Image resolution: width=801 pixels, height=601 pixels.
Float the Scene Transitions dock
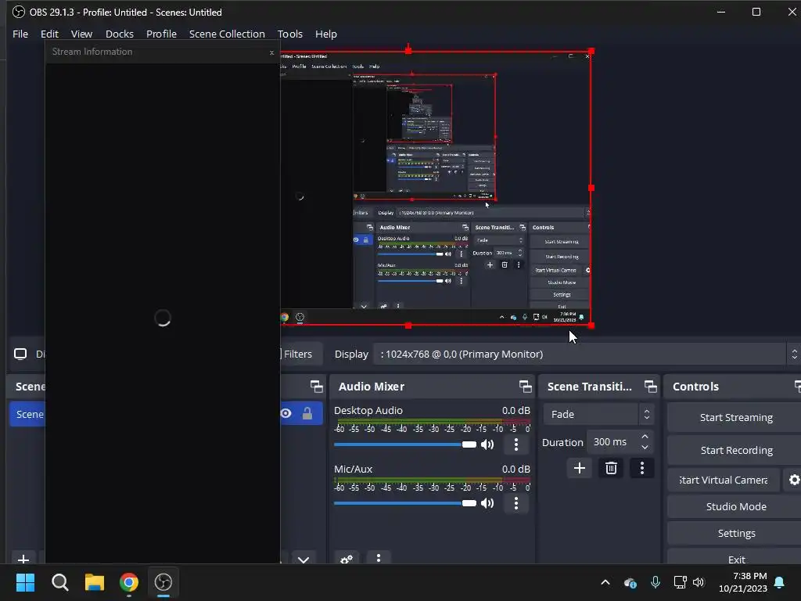point(650,387)
